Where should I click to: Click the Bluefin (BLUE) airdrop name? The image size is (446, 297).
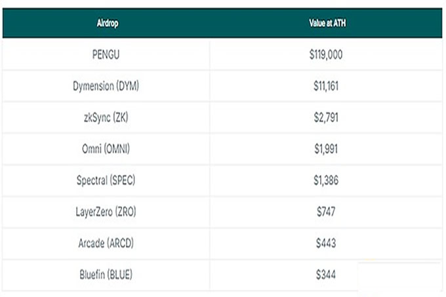[107, 275]
